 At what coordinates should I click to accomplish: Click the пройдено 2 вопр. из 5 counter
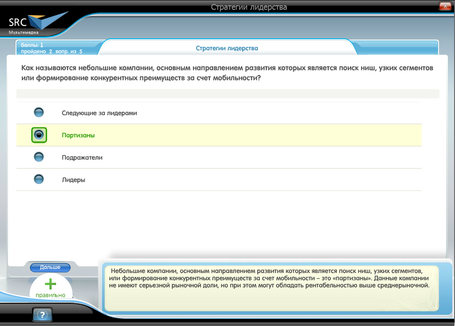click(52, 51)
